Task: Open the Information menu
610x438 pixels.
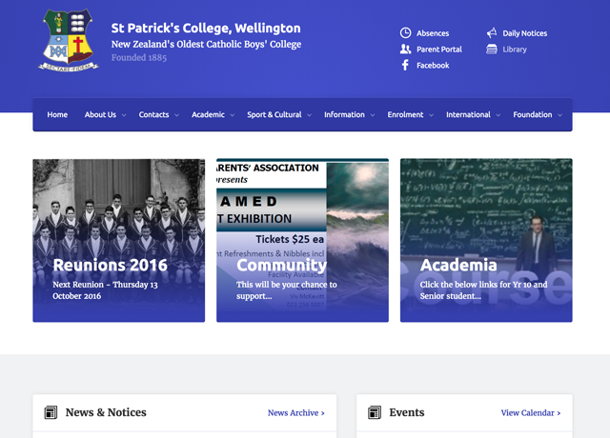Action: tap(344, 114)
